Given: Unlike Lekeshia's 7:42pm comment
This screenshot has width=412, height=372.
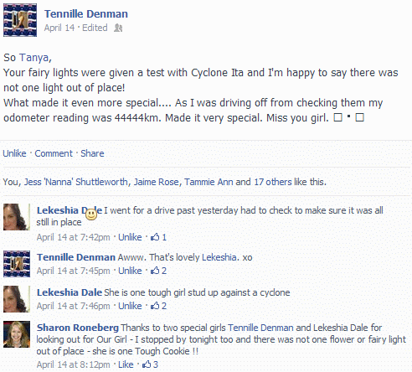Looking at the screenshot, I should [130, 237].
